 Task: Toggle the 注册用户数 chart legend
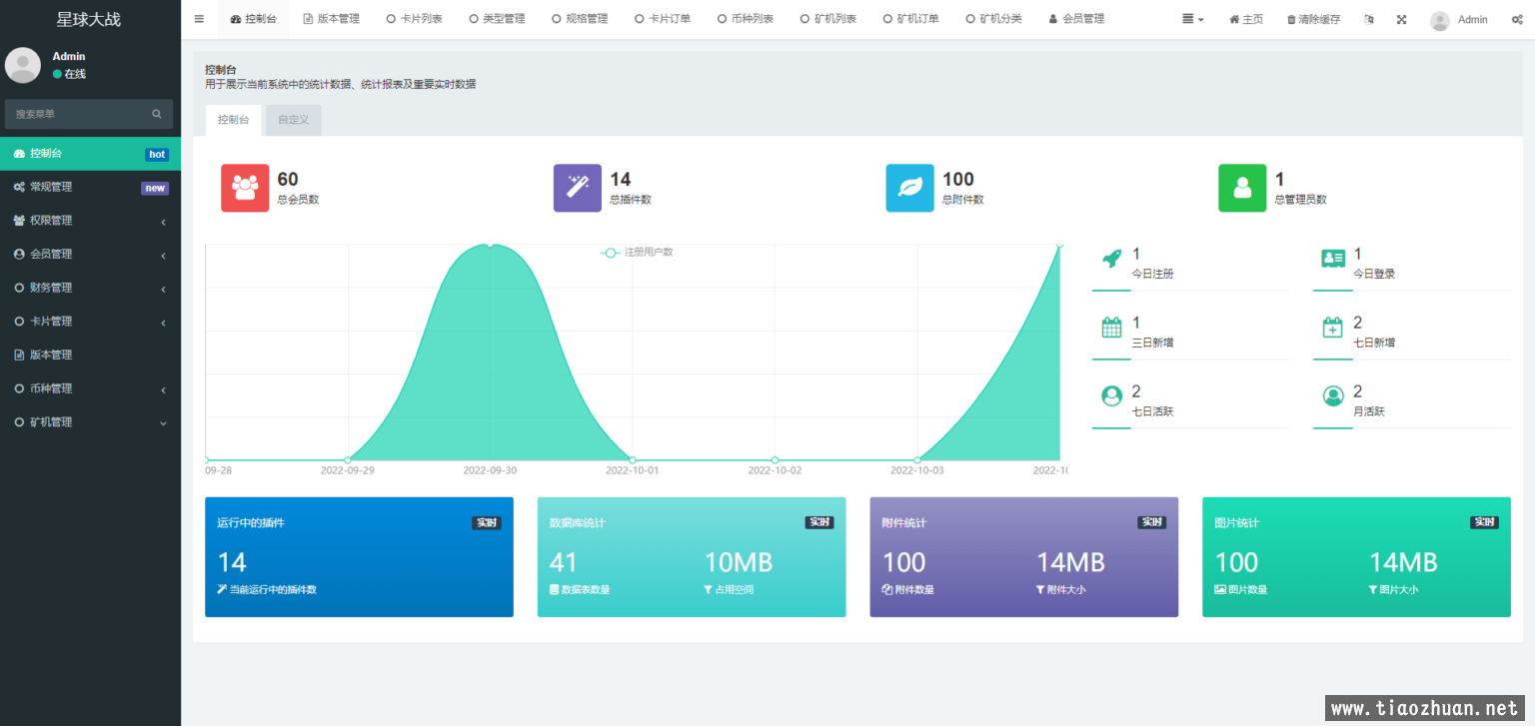(x=637, y=252)
